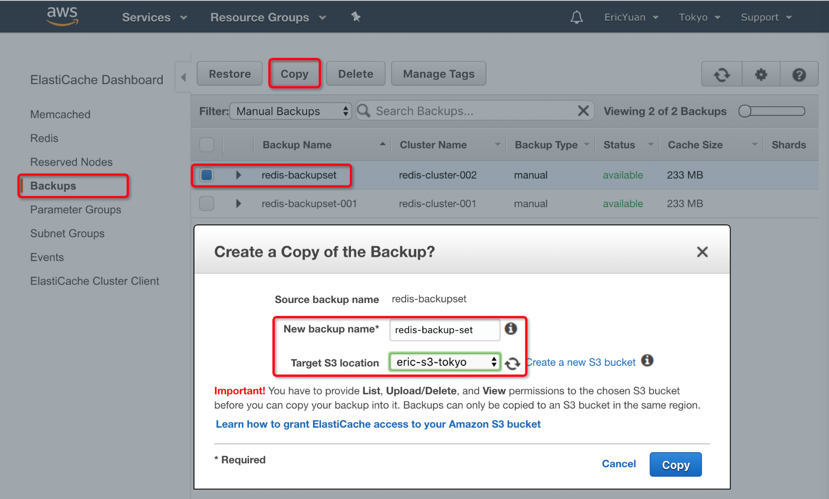Confirm with the blue Copy button

(675, 464)
